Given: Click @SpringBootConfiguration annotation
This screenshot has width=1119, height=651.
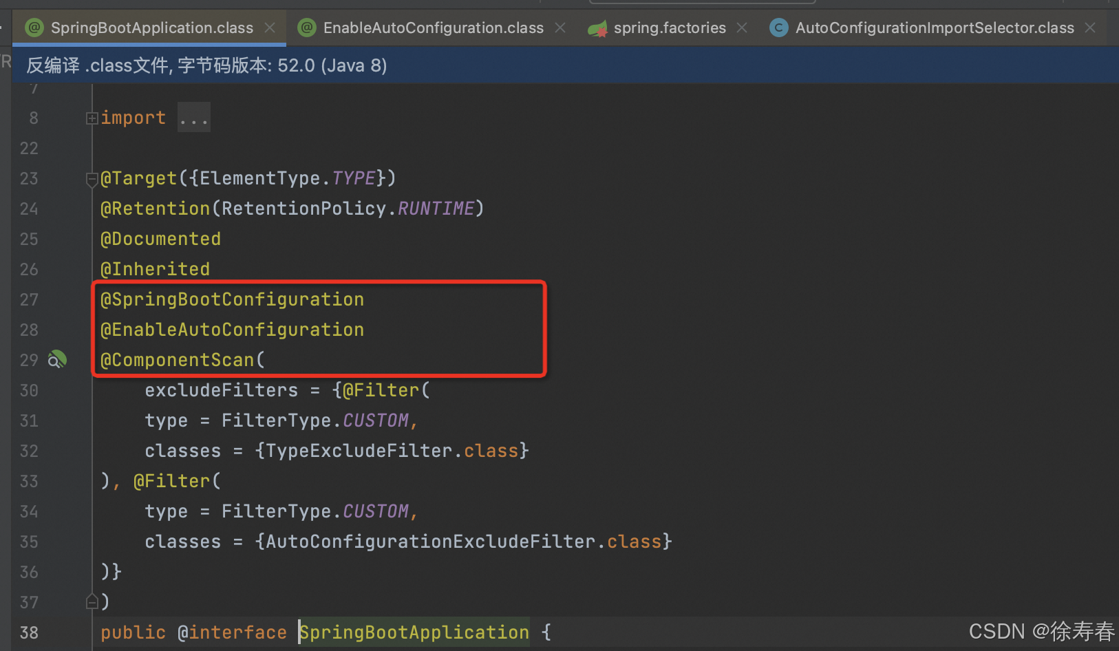Looking at the screenshot, I should 232,299.
